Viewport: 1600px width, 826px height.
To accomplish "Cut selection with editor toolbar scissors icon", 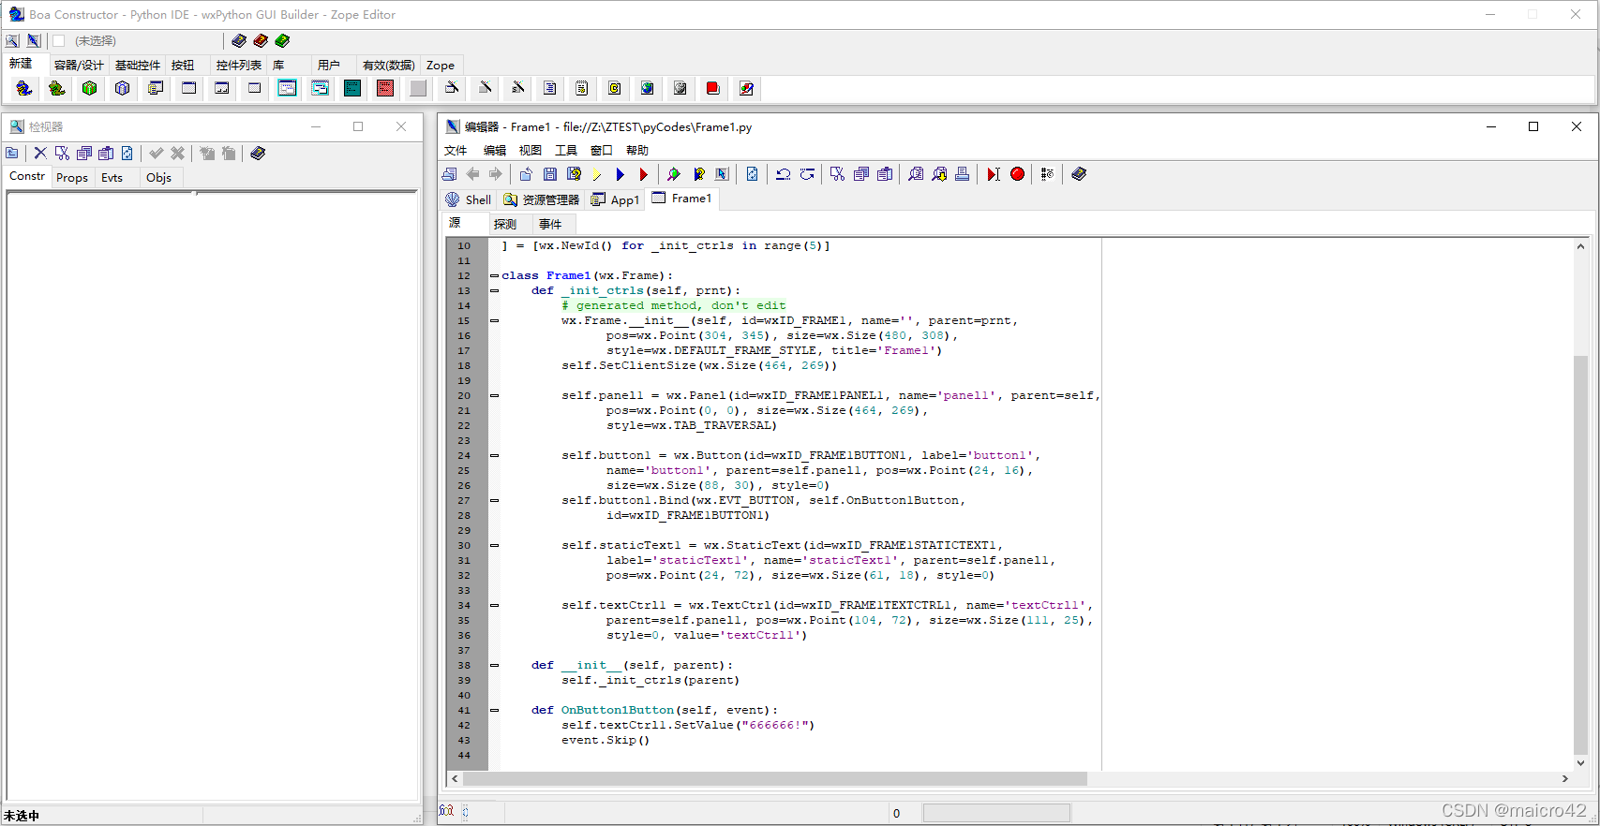I will point(837,174).
